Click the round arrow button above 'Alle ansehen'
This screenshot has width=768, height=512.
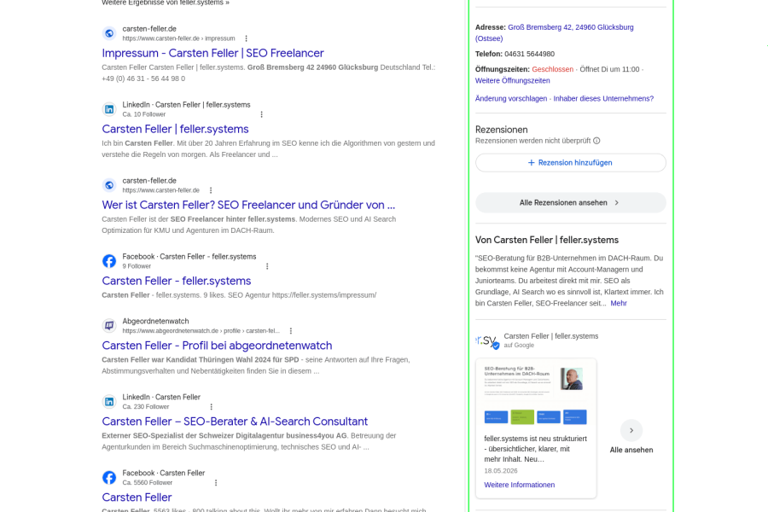[x=631, y=431]
